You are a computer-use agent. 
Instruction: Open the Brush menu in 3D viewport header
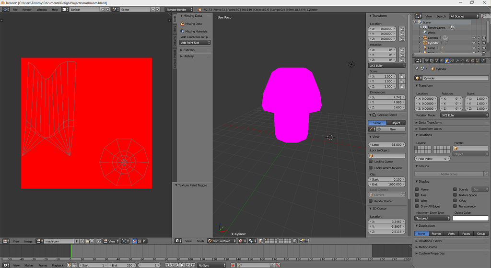[200, 241]
